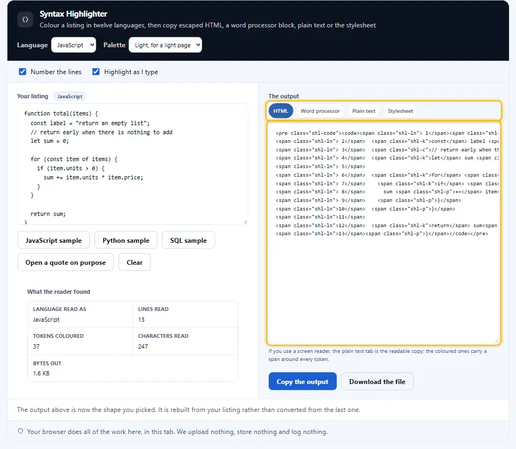
Task: Click inside the Your listing code textarea
Action: pyautogui.click(x=133, y=164)
